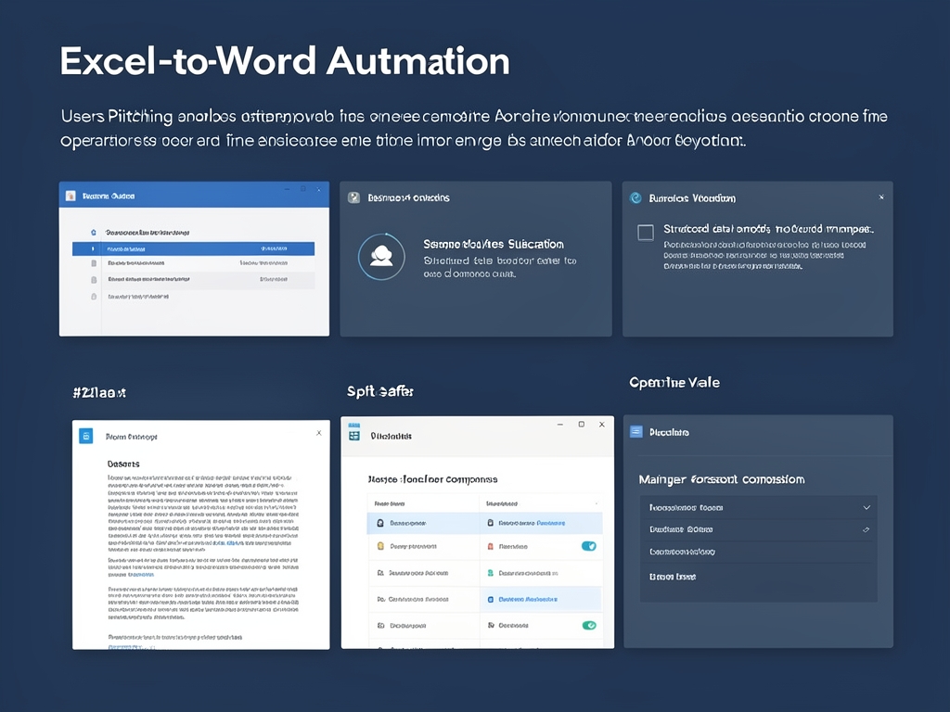This screenshot has width=950, height=712.
Task: Switch off the blue toggle in the table
Action: (x=589, y=546)
